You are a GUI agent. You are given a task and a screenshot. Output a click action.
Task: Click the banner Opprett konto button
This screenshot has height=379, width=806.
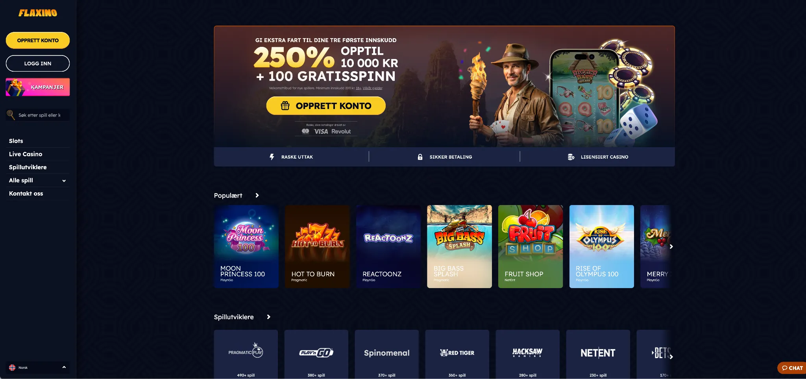326,105
